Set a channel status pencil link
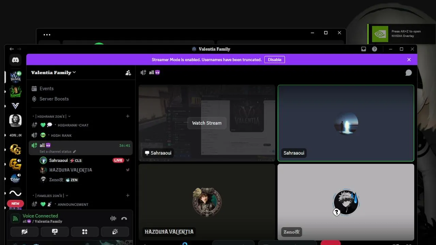 pos(58,151)
